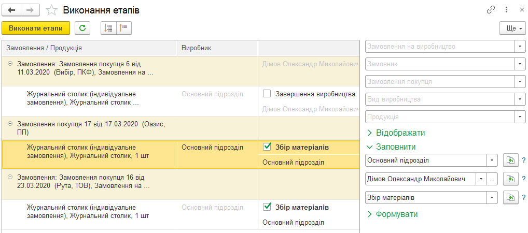Fill rows with Збір матеріалів fill icon
528x233 pixels.
[510, 198]
